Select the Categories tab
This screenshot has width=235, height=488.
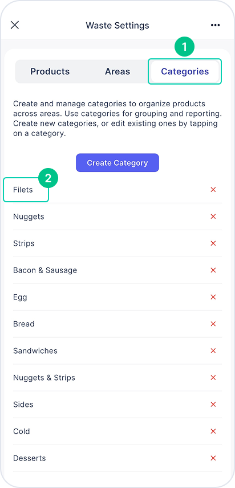pos(185,71)
